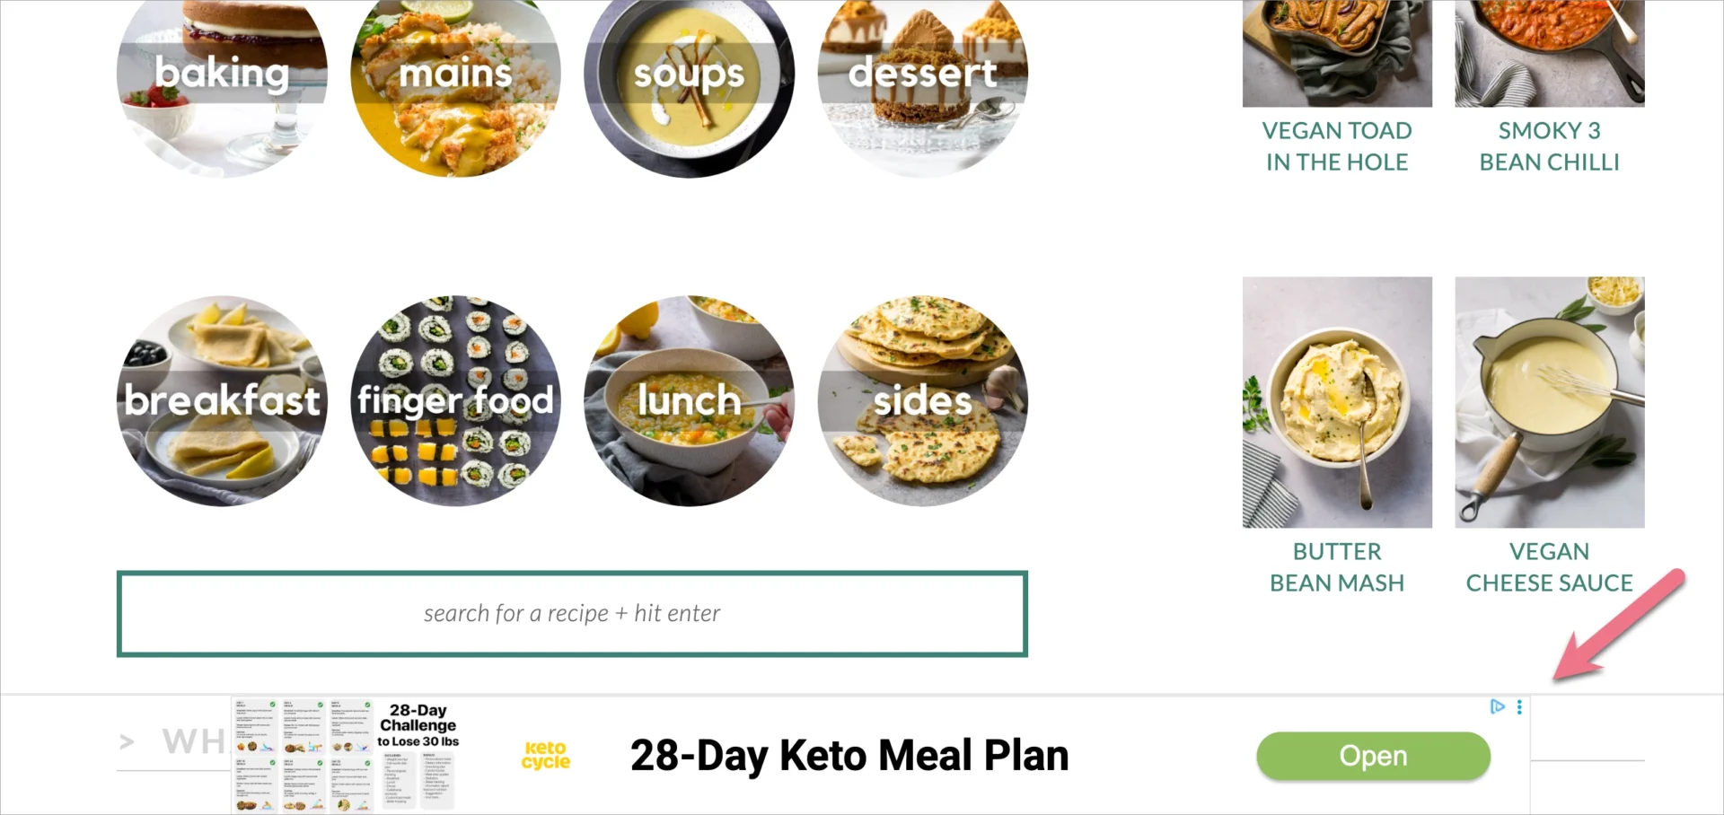The image size is (1724, 815).
Task: Open the sides recipe category
Action: point(922,401)
